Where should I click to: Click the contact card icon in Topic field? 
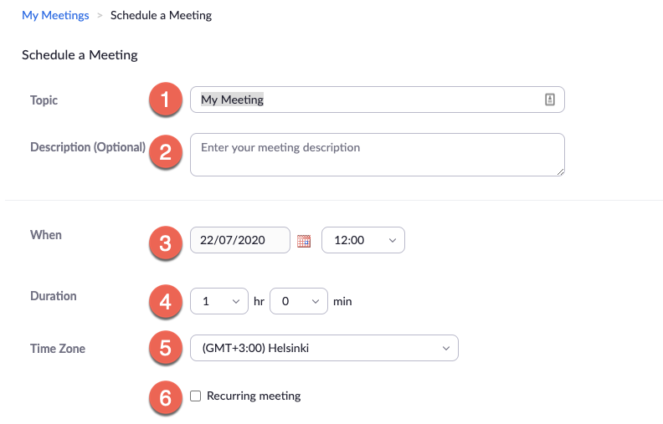[549, 100]
